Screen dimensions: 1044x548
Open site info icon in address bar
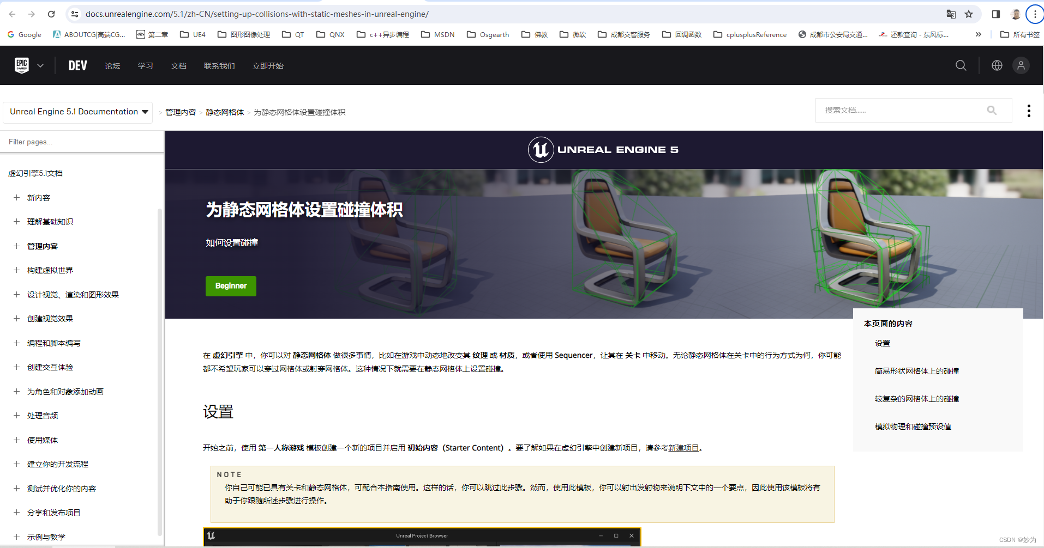click(75, 14)
